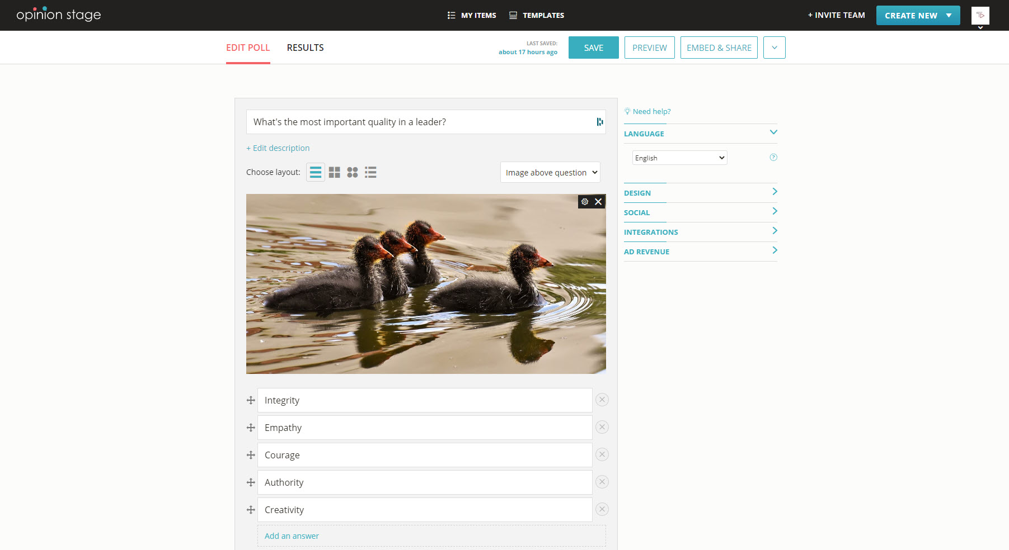The height and width of the screenshot is (550, 1009).
Task: Choose the grid thumbnails layout icon
Action: point(334,172)
